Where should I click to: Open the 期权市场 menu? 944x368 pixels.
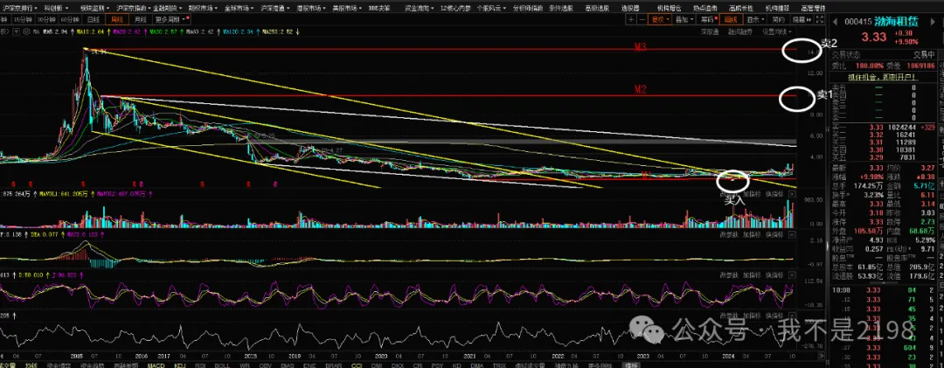click(x=203, y=9)
